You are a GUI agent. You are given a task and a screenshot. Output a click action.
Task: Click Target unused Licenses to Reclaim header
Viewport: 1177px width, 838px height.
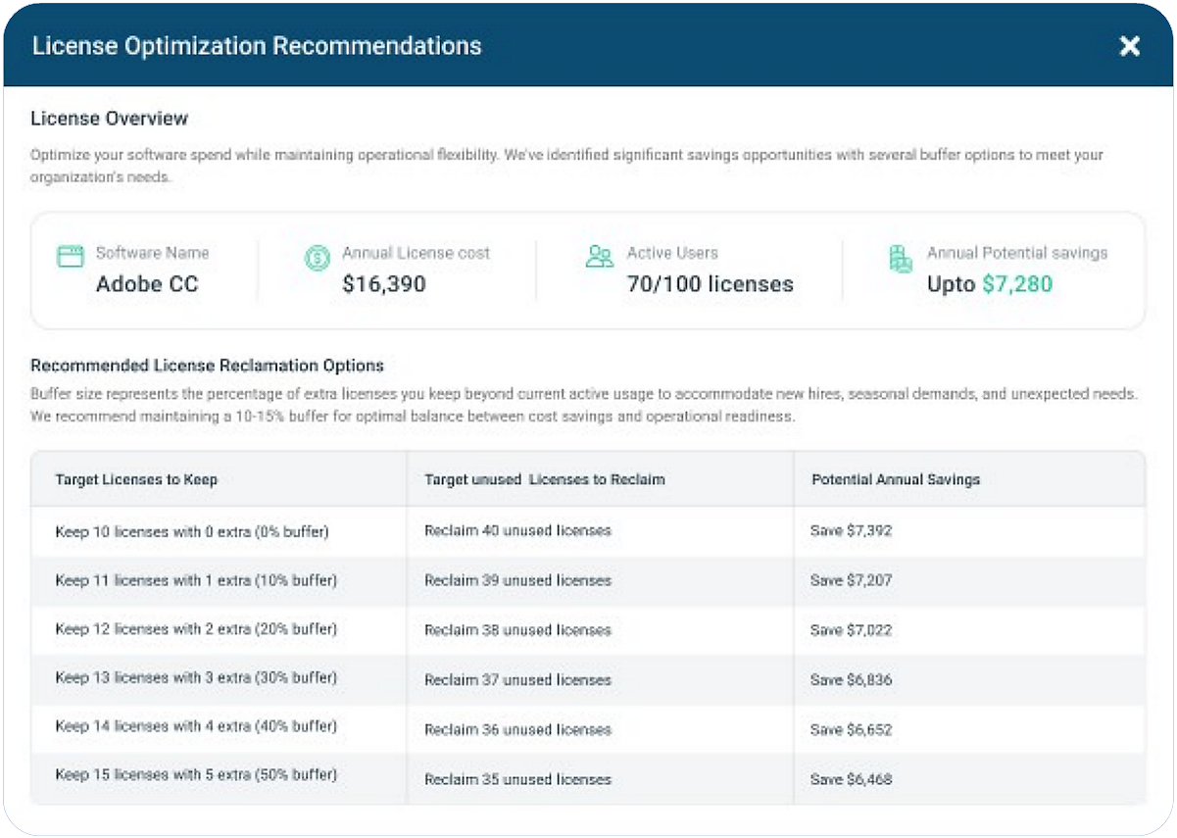[x=545, y=479]
